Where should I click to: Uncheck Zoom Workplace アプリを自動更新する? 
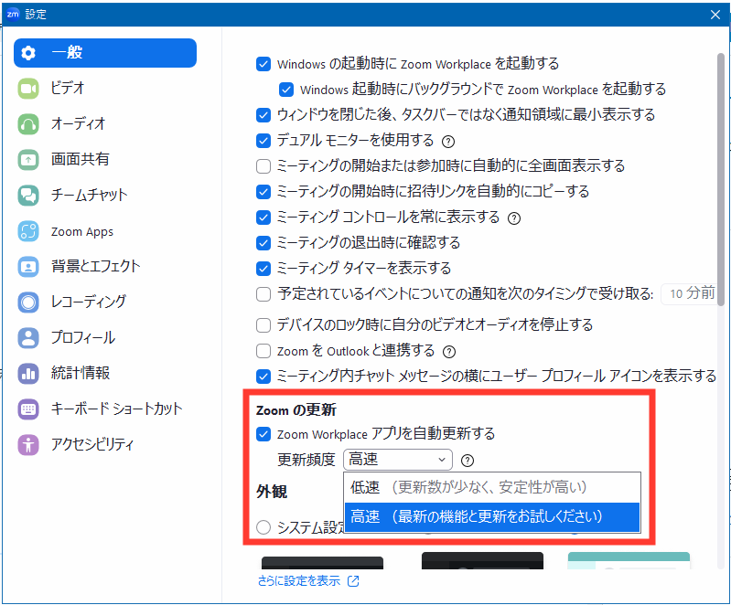263,434
